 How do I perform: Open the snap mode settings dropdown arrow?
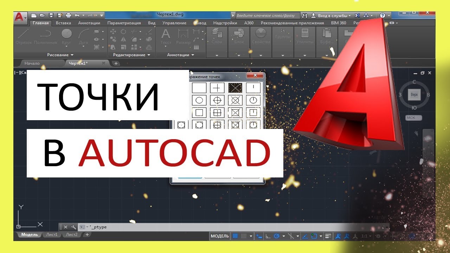coord(251,236)
